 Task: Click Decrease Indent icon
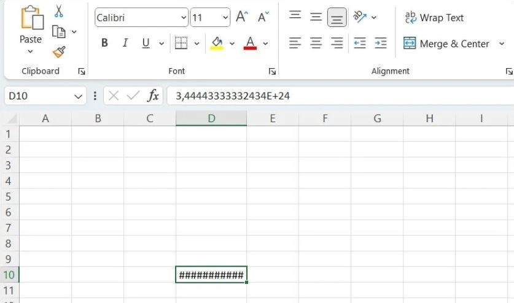tap(360, 43)
